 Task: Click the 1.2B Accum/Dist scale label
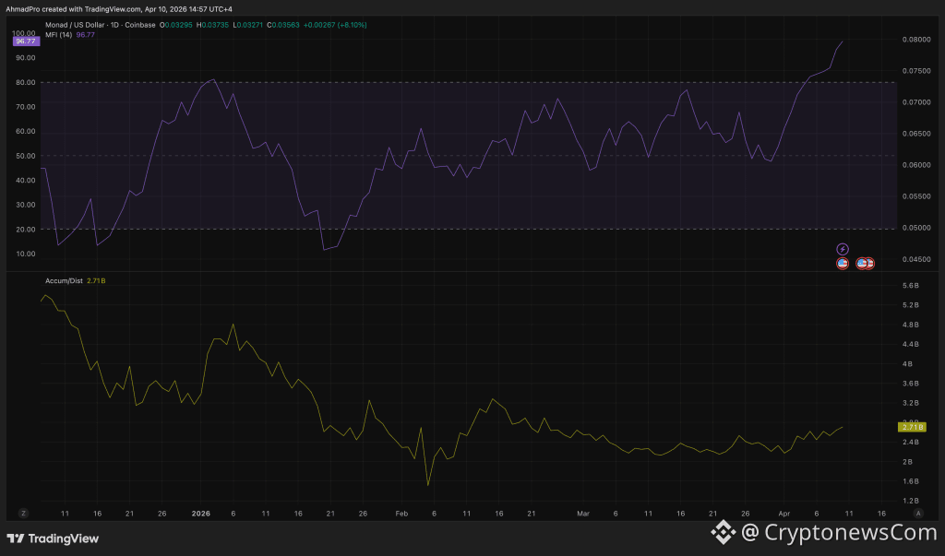(911, 501)
